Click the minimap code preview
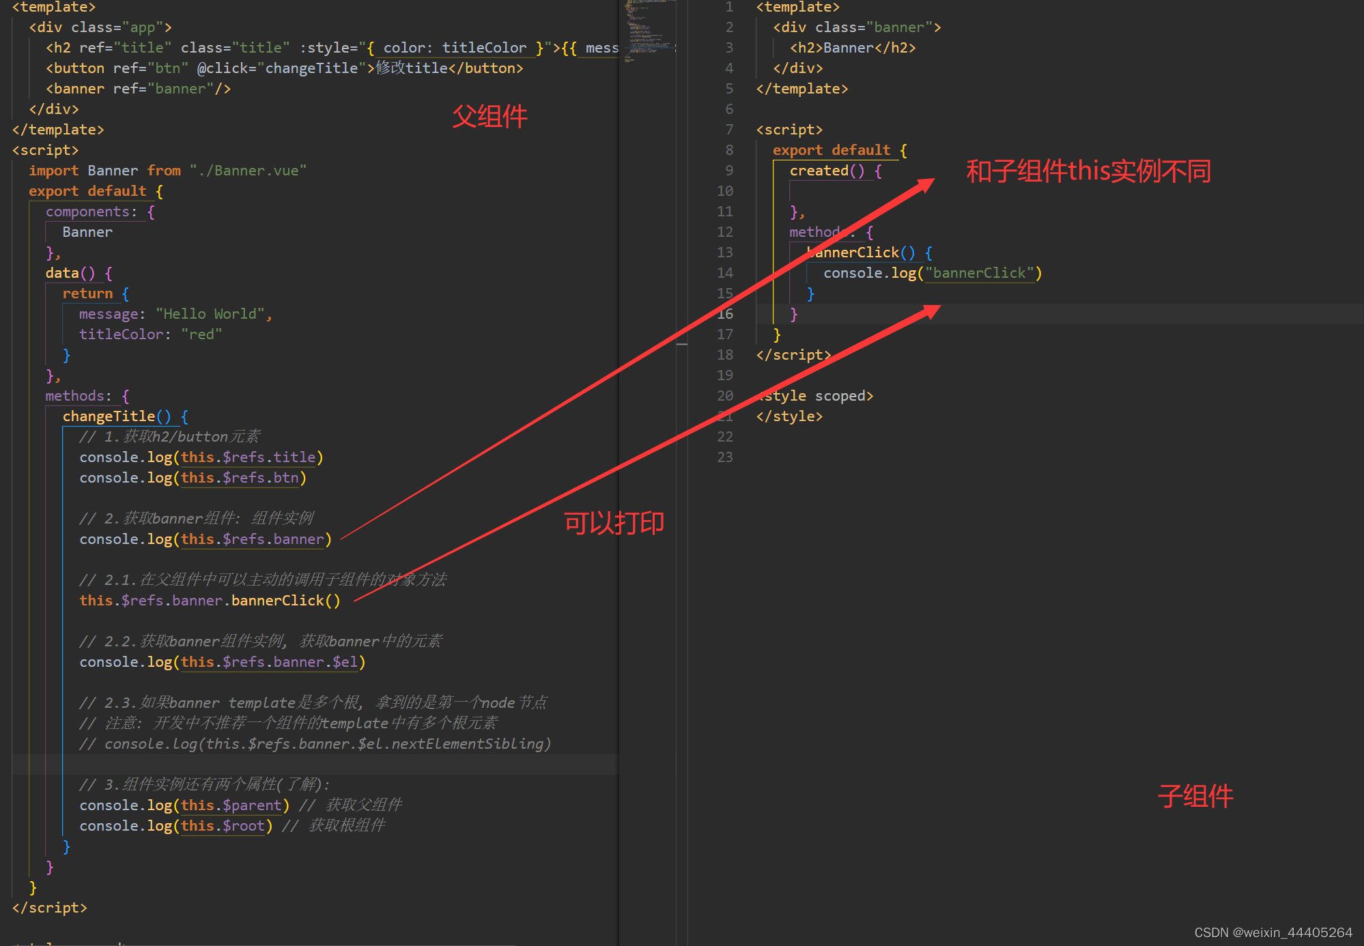The width and height of the screenshot is (1364, 946). (x=649, y=31)
